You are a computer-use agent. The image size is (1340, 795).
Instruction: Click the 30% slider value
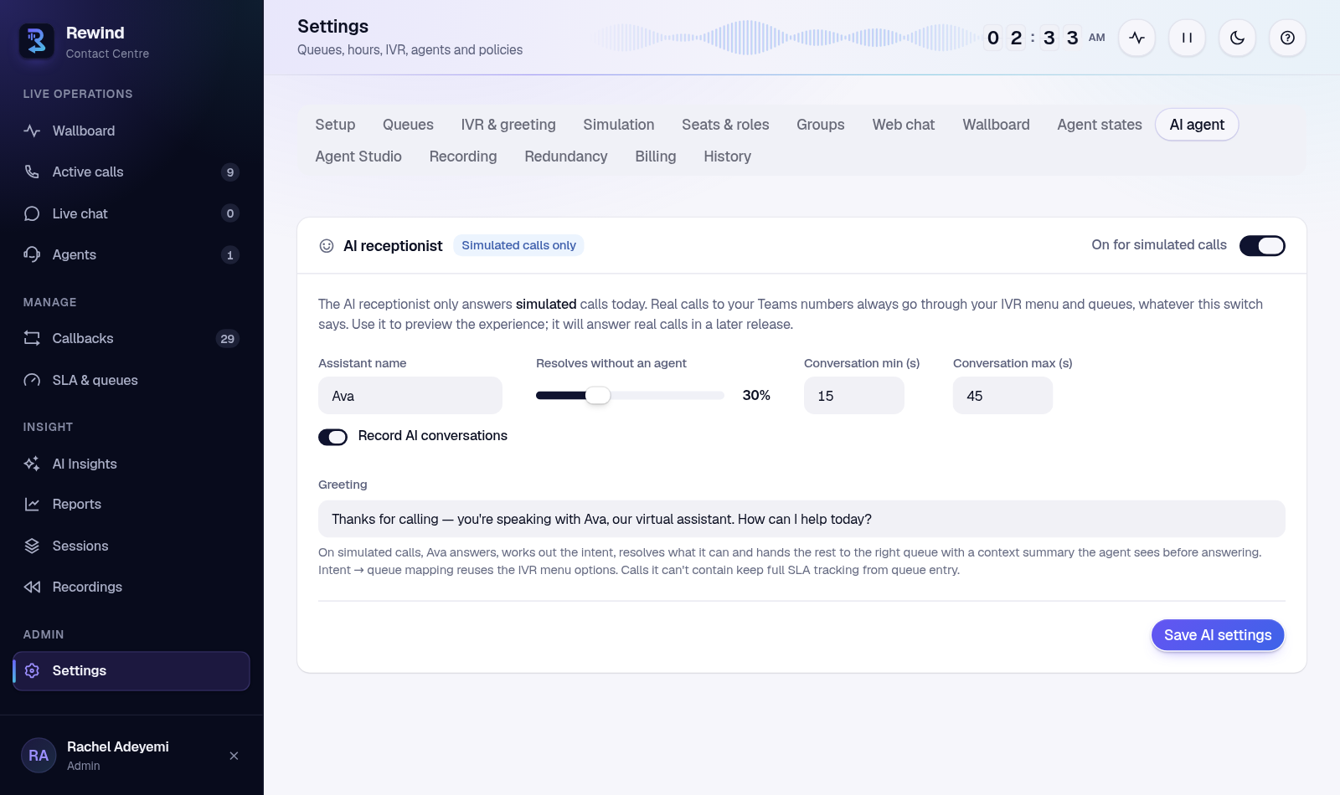(756, 395)
